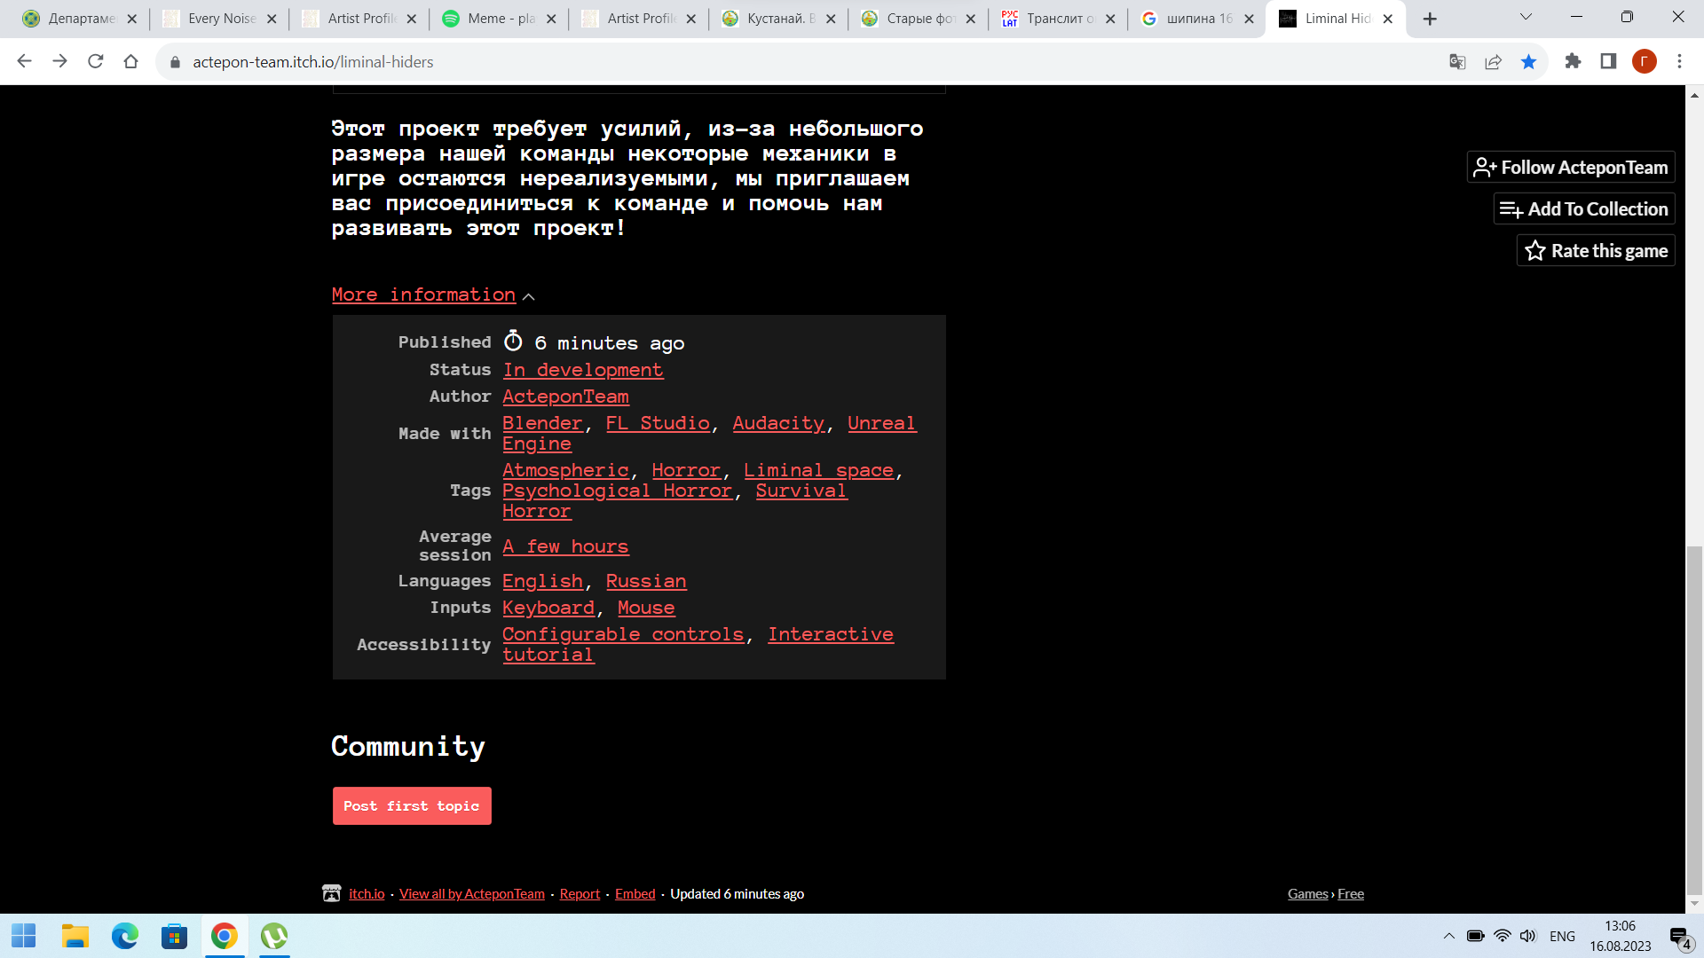This screenshot has height=958, width=1704.
Task: Collapse the More information section
Action: click(x=529, y=295)
